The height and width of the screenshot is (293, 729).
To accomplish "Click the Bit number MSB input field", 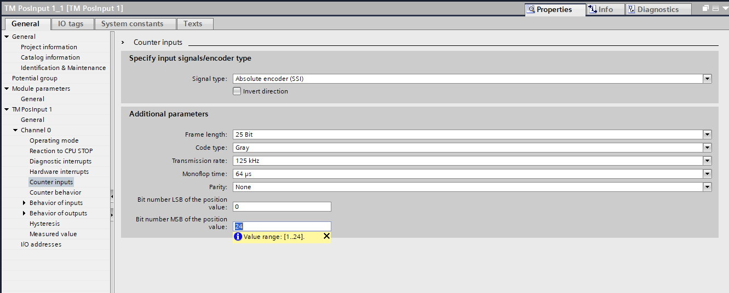I will click(x=282, y=226).
